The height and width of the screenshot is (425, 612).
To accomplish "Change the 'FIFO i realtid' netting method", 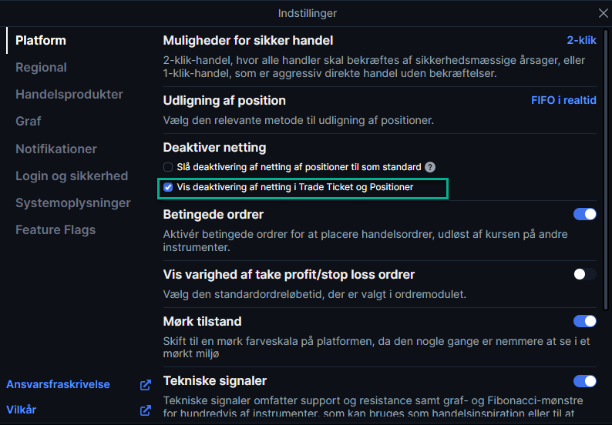I will (563, 100).
